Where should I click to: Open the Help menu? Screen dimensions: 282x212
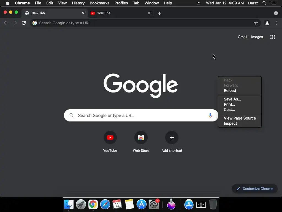(x=168, y=3)
